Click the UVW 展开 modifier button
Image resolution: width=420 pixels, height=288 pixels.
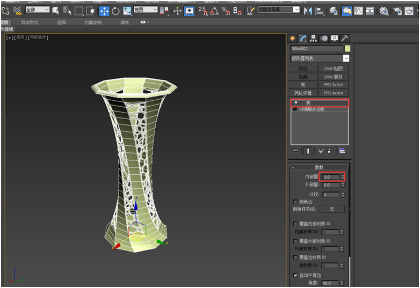pyautogui.click(x=334, y=77)
